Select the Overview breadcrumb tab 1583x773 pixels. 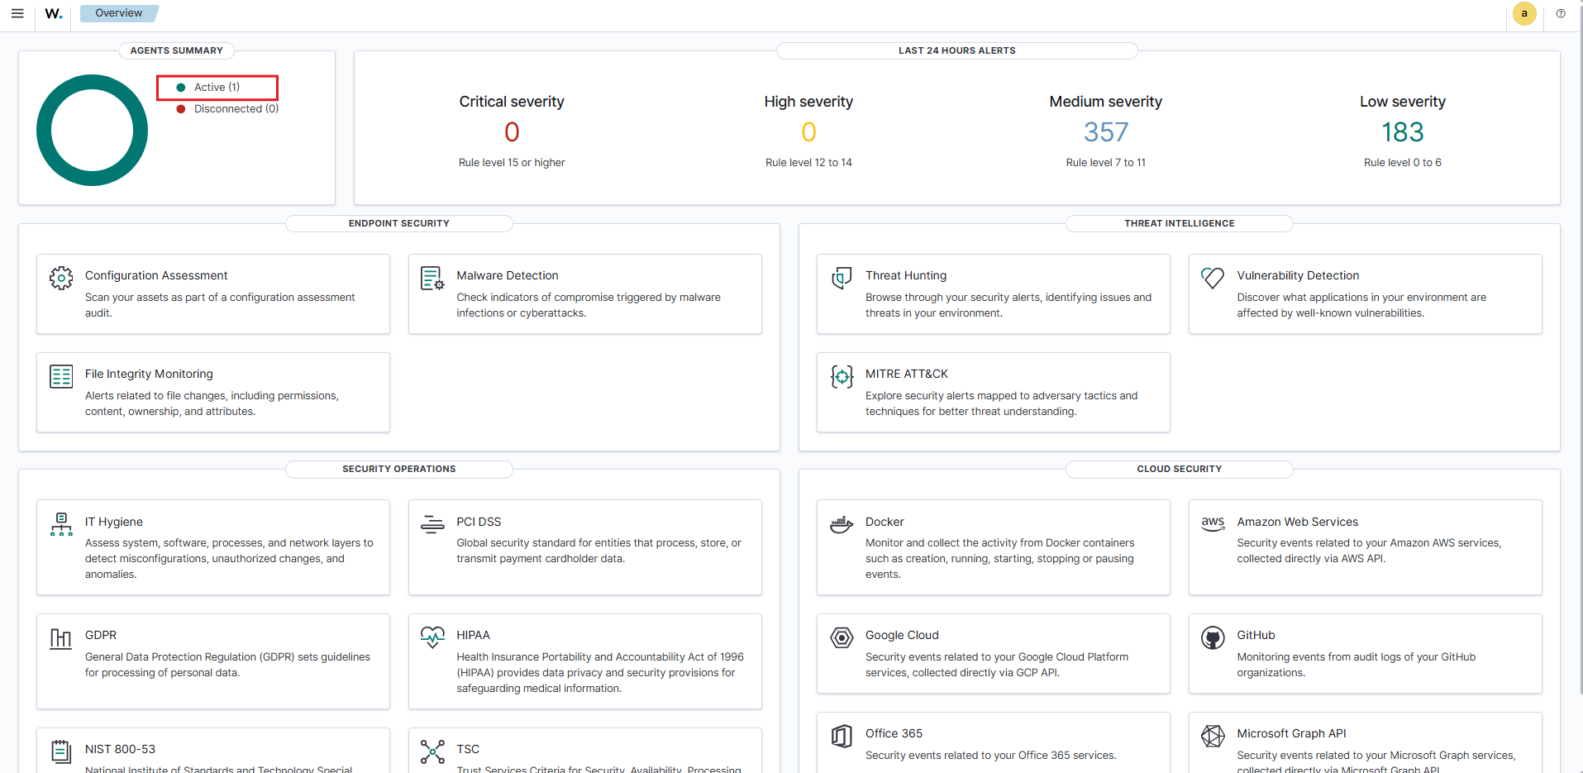tap(118, 13)
